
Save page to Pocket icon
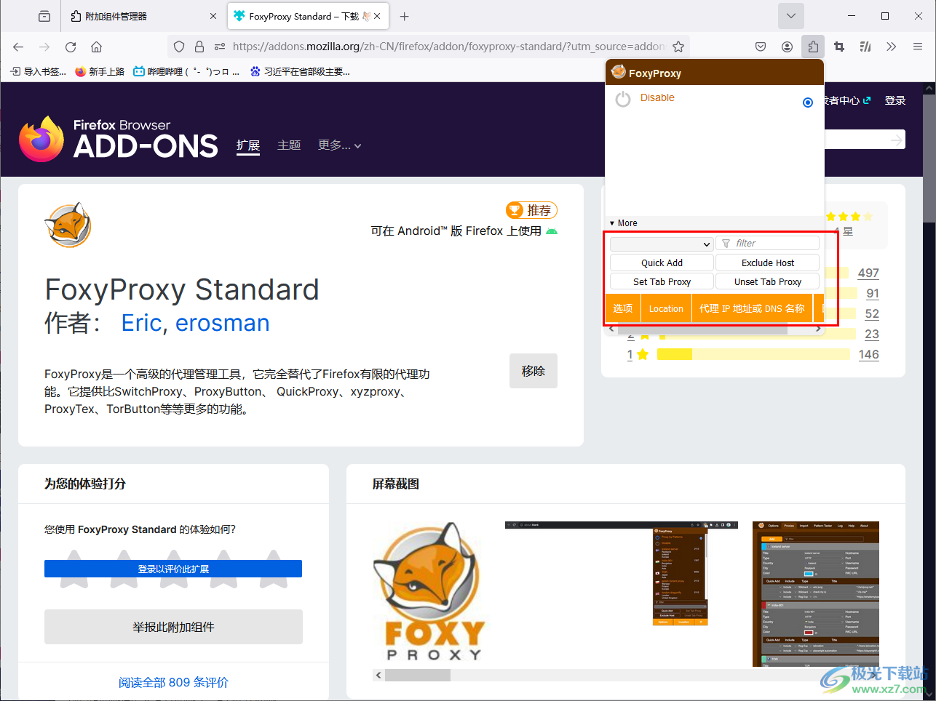[761, 47]
